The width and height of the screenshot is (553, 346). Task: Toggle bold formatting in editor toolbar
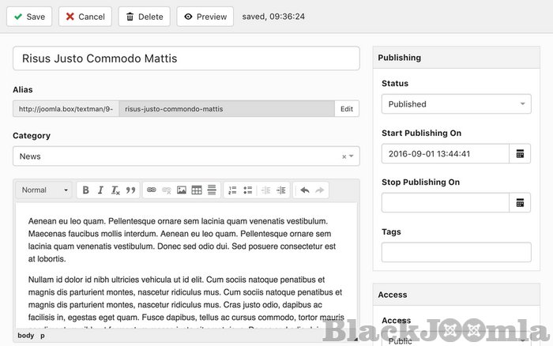[86, 190]
